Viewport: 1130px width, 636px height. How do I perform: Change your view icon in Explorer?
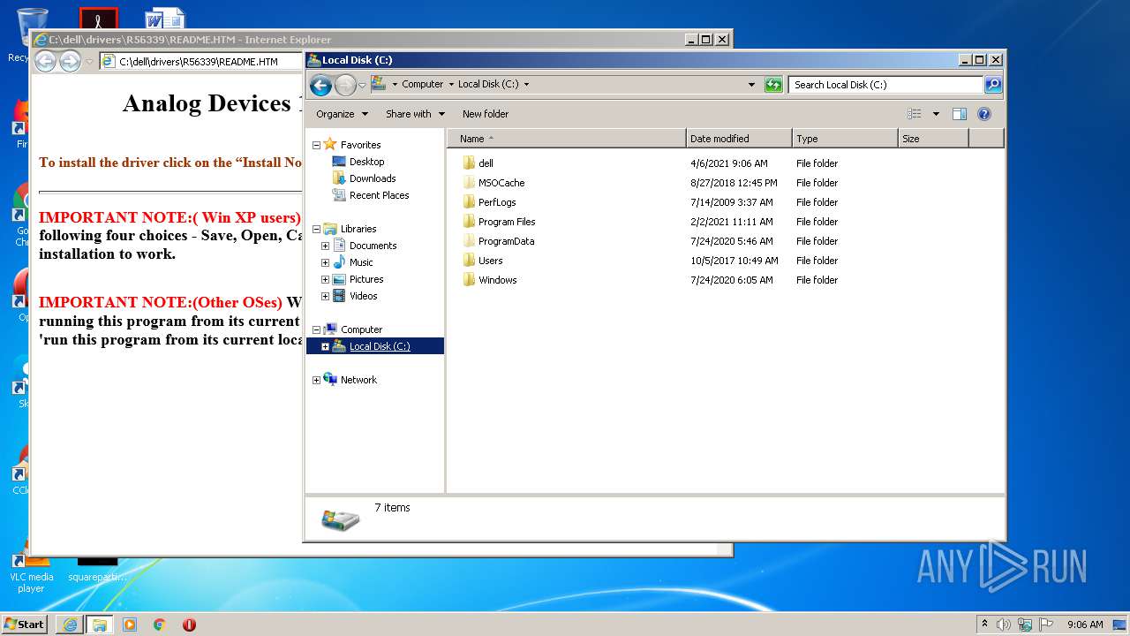click(915, 114)
